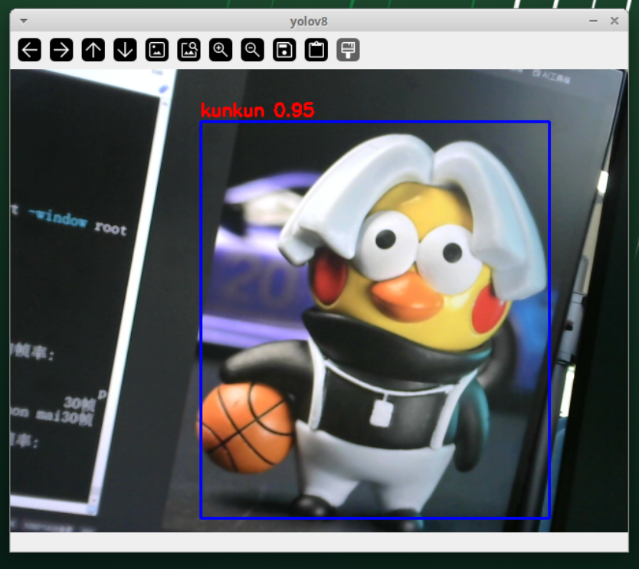Copy the frame using the clipboard icon
This screenshot has height=569, width=639.
point(316,50)
